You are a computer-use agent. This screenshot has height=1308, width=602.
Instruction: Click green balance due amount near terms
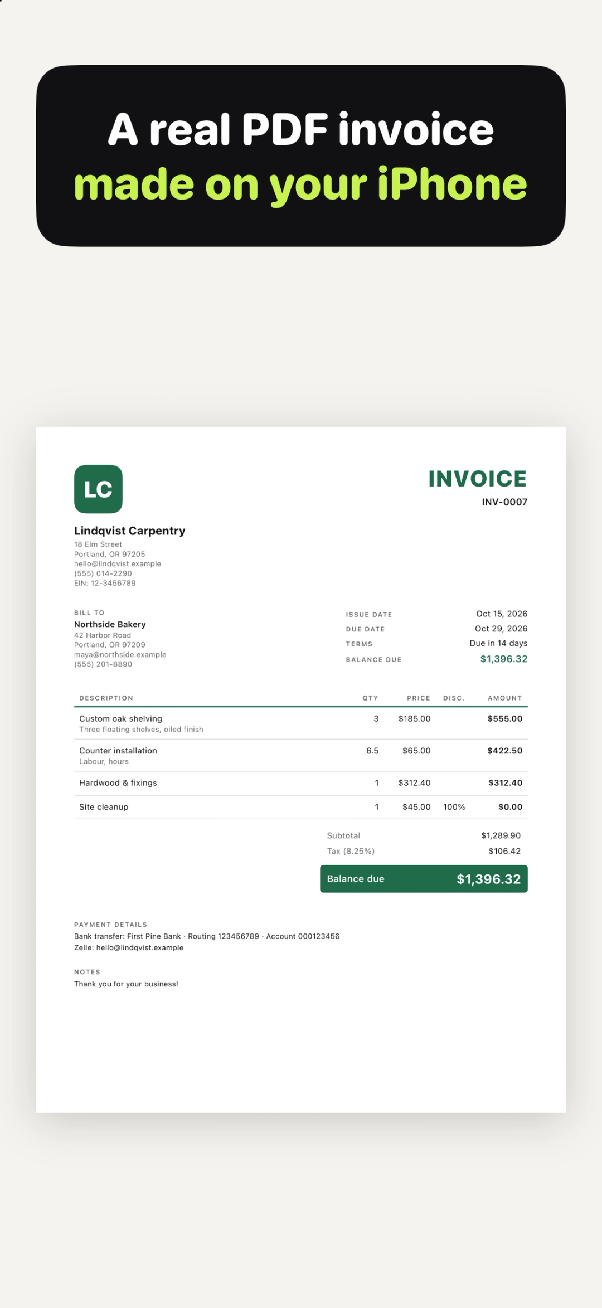504,659
